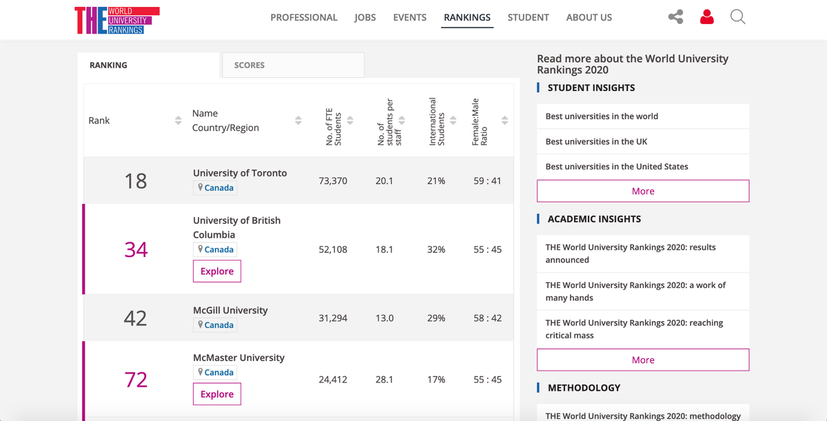Sort by No. of FTE Students arrows
This screenshot has width=827, height=421.
[x=350, y=121]
